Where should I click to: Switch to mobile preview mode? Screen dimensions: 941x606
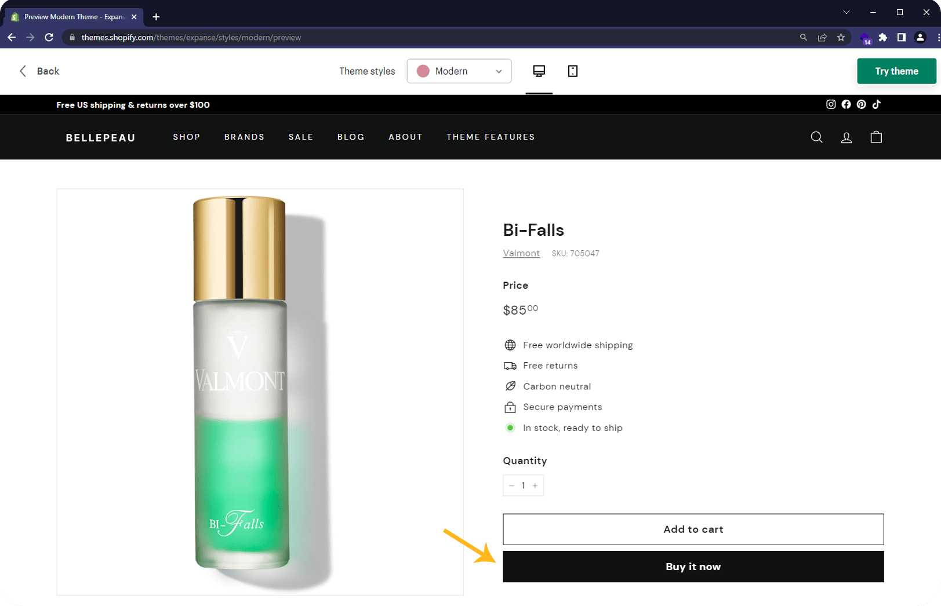573,71
